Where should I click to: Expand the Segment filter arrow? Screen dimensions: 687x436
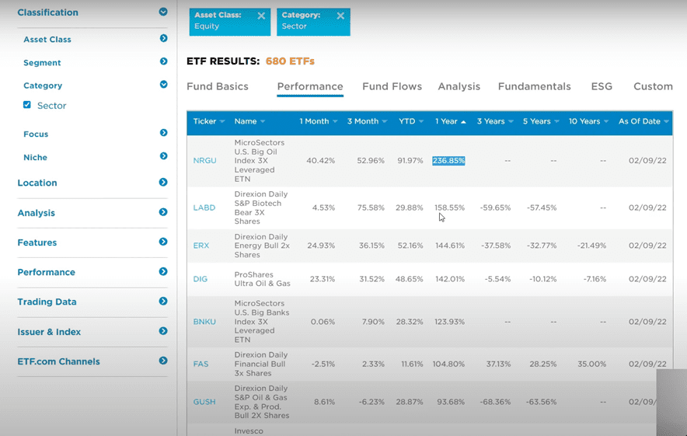(163, 61)
